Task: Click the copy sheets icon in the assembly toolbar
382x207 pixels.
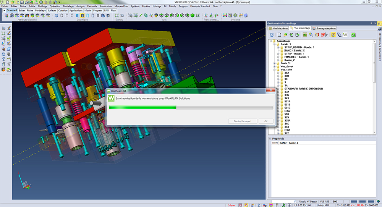Action: coord(339,35)
